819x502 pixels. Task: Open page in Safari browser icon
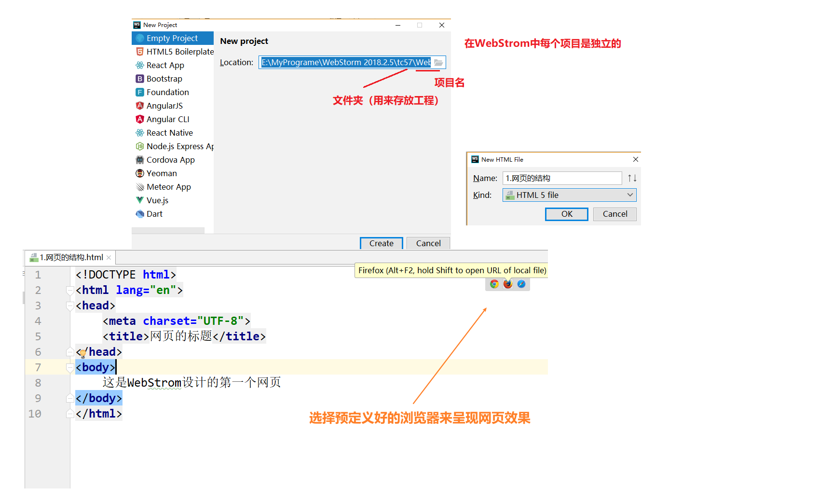521,284
